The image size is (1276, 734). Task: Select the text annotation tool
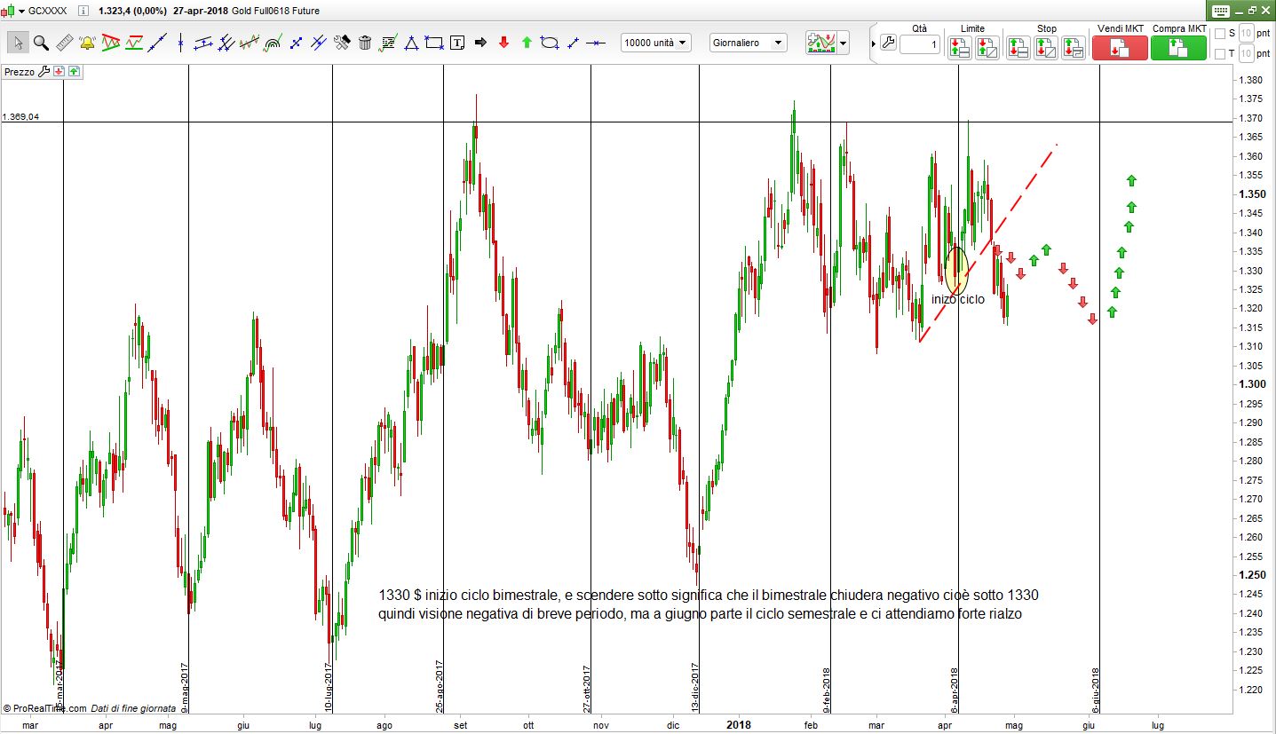click(457, 43)
